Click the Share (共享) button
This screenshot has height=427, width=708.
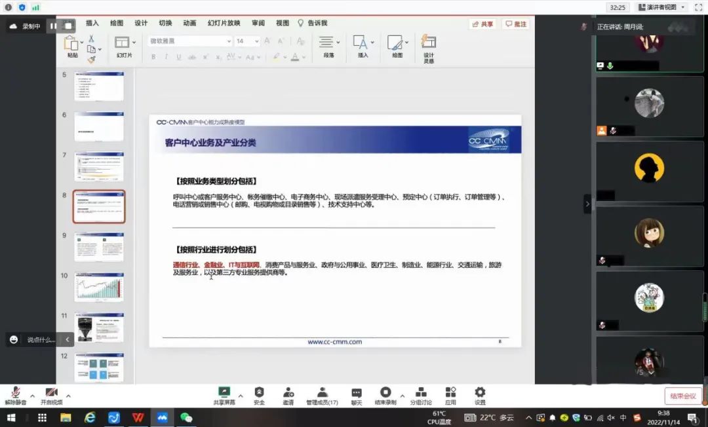point(482,24)
